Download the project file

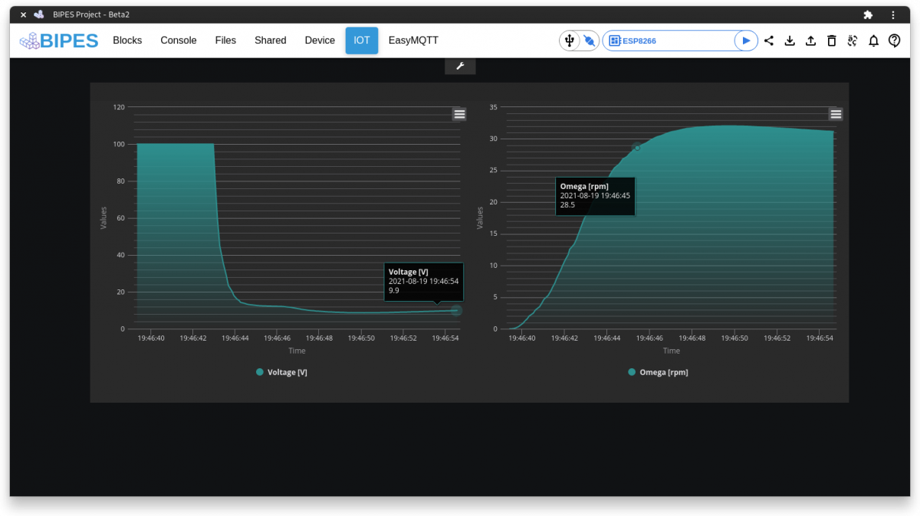pyautogui.click(x=790, y=40)
